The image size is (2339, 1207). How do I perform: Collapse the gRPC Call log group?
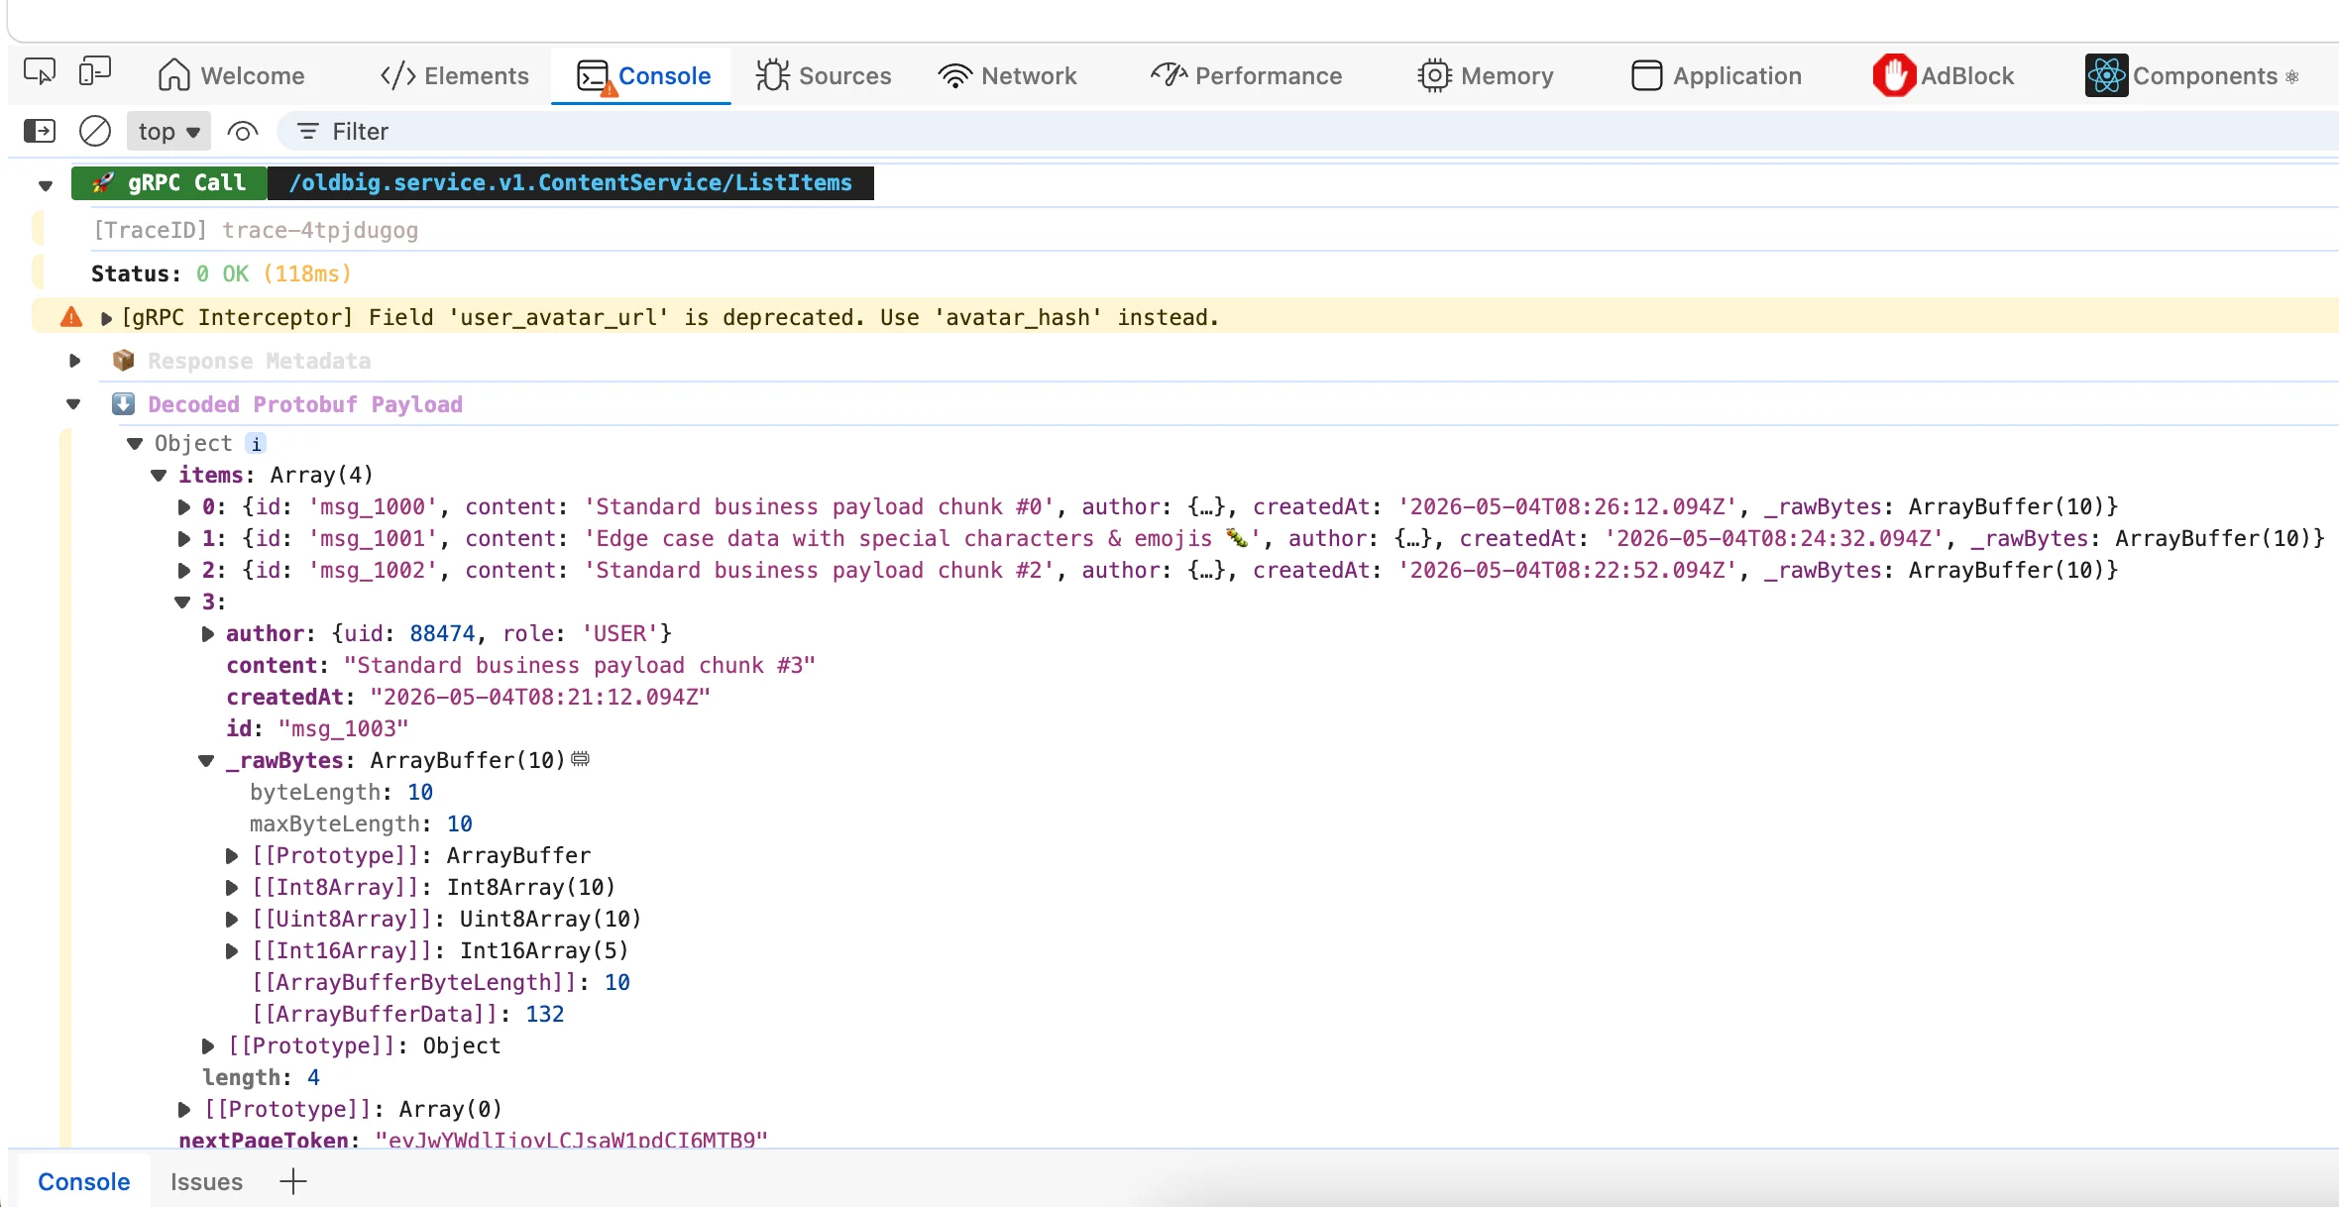click(x=46, y=184)
